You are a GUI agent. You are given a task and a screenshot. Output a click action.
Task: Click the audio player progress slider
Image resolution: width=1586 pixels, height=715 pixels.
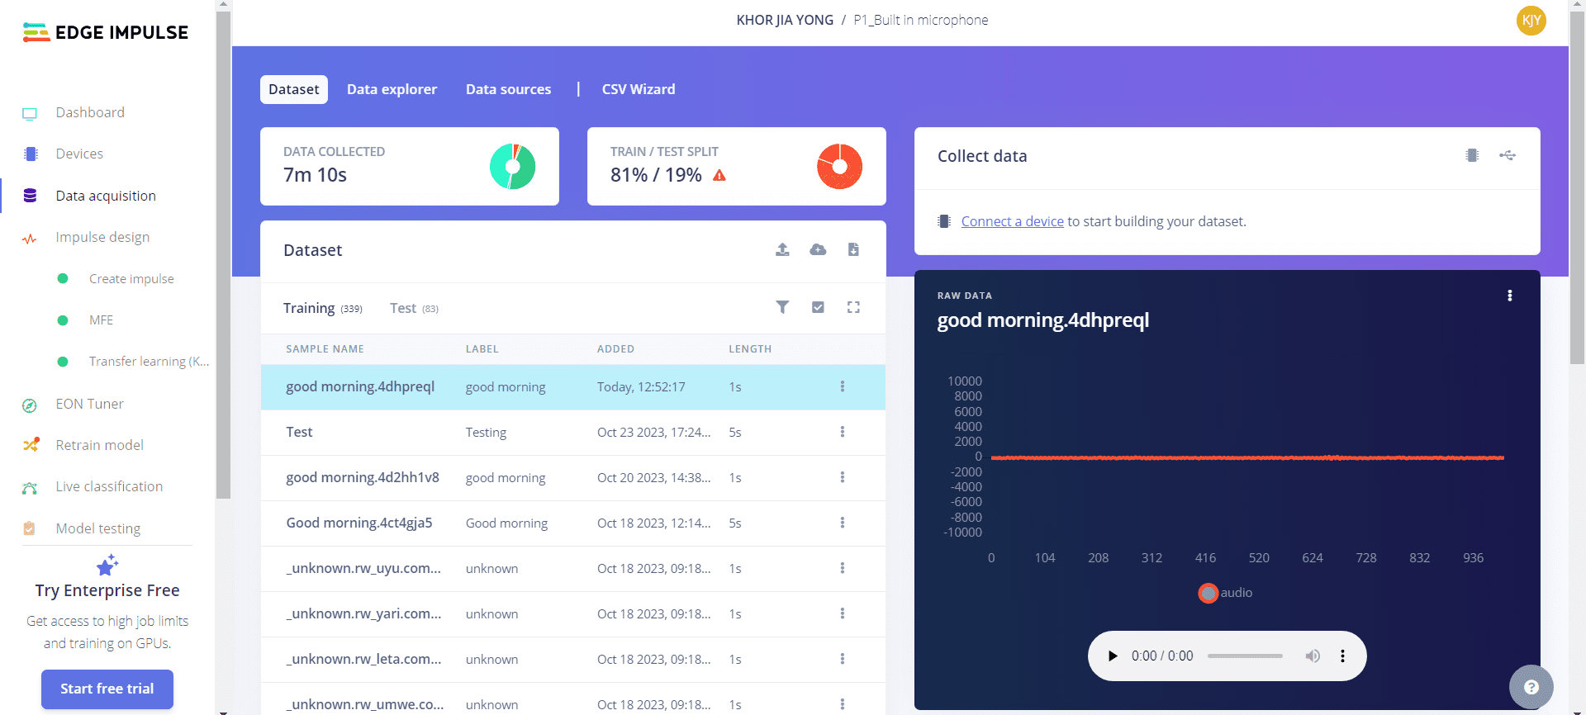(1245, 656)
